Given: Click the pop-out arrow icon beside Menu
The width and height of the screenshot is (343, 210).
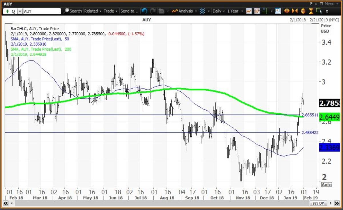Looking at the screenshot, I should [x=311, y=4].
